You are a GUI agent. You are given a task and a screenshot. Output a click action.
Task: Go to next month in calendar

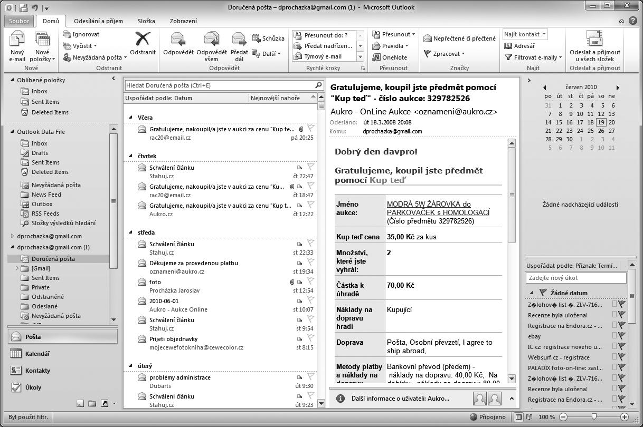[x=618, y=88]
